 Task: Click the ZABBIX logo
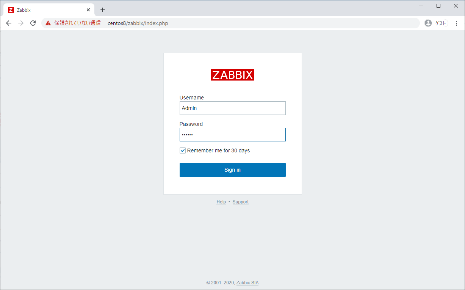coord(233,75)
